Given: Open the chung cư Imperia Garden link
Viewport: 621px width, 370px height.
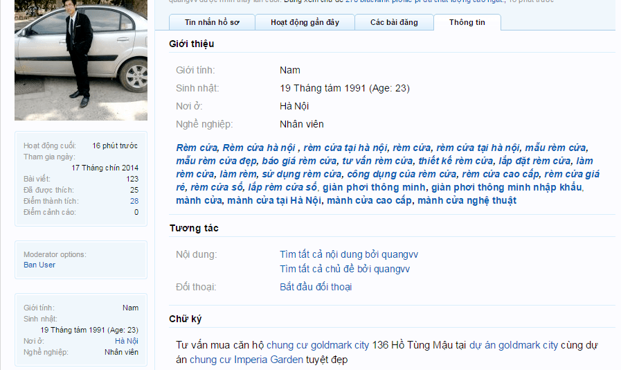Looking at the screenshot, I should click(x=246, y=360).
